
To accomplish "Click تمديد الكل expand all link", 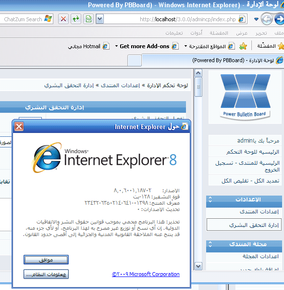I will 267,181.
